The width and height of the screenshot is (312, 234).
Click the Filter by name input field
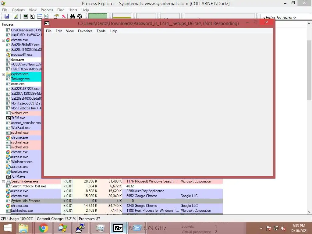(286, 17)
